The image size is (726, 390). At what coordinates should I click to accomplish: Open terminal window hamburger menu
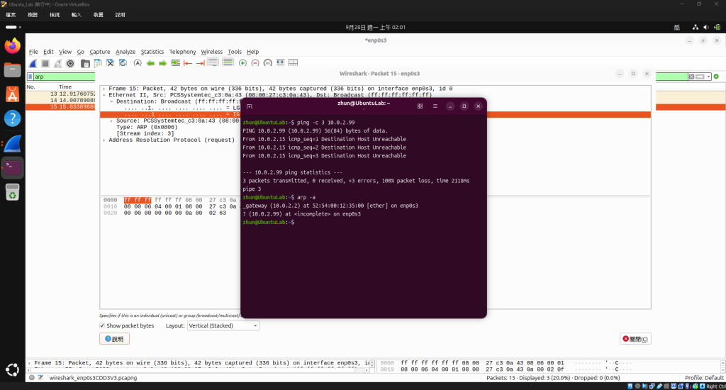pyautogui.click(x=435, y=106)
